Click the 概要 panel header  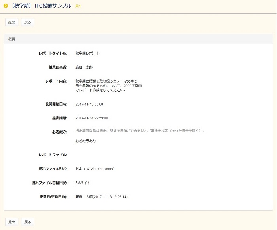tap(12, 39)
